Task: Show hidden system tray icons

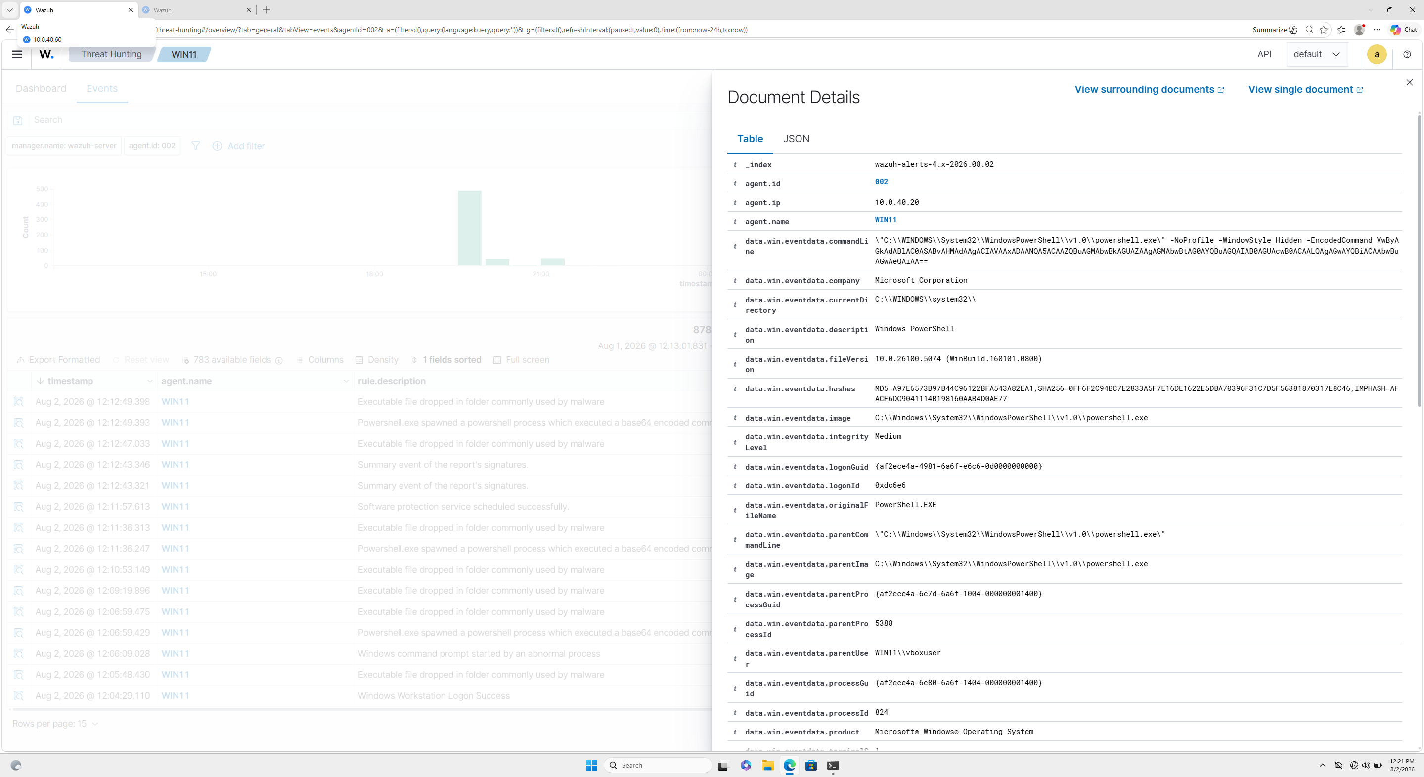Action: 1322,765
